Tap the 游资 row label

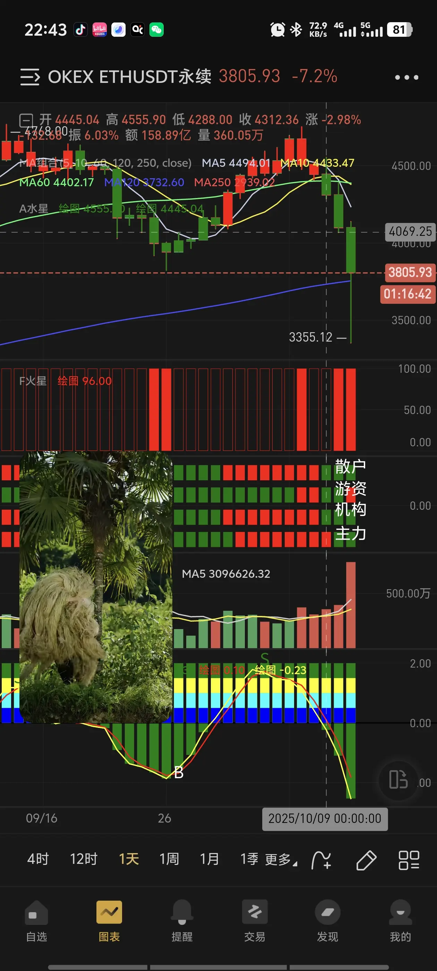(351, 488)
